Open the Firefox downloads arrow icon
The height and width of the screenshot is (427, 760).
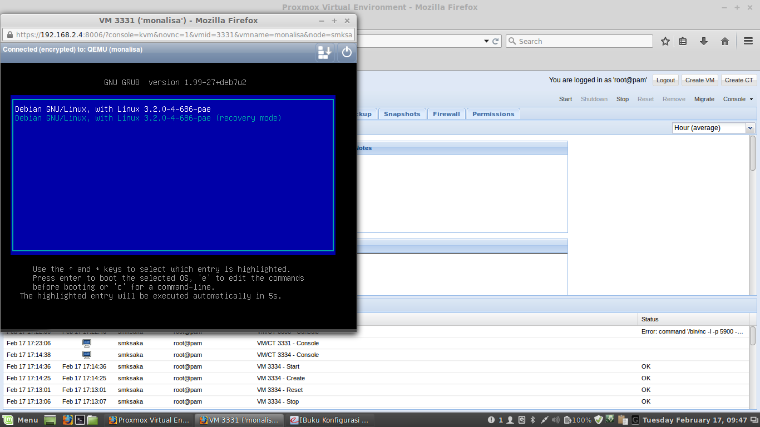(x=704, y=41)
